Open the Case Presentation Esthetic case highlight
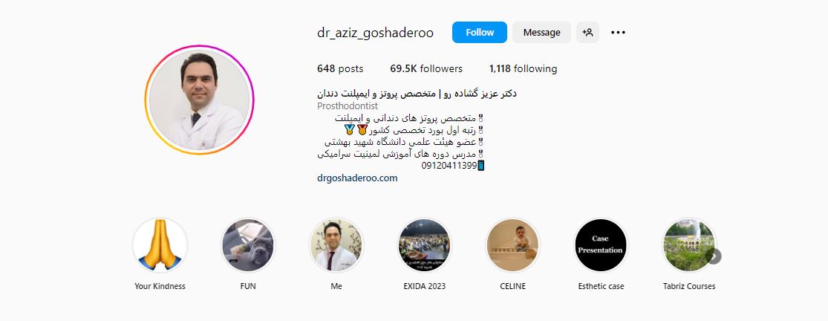This screenshot has width=828, height=321. [x=601, y=245]
